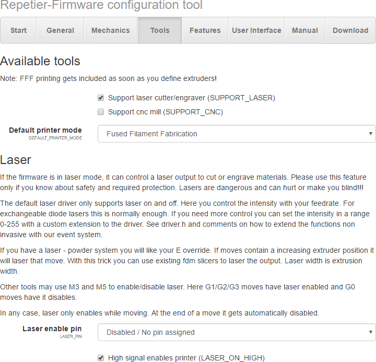Open the Manual tab
The image size is (376, 362).
point(305,30)
